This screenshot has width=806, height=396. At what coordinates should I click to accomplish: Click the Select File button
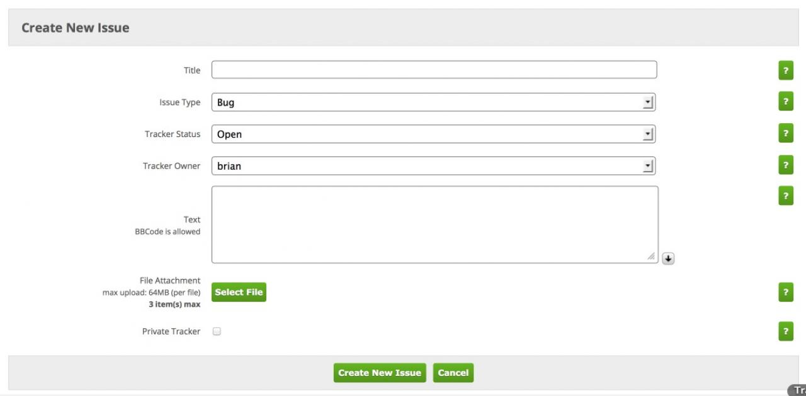[x=239, y=292]
